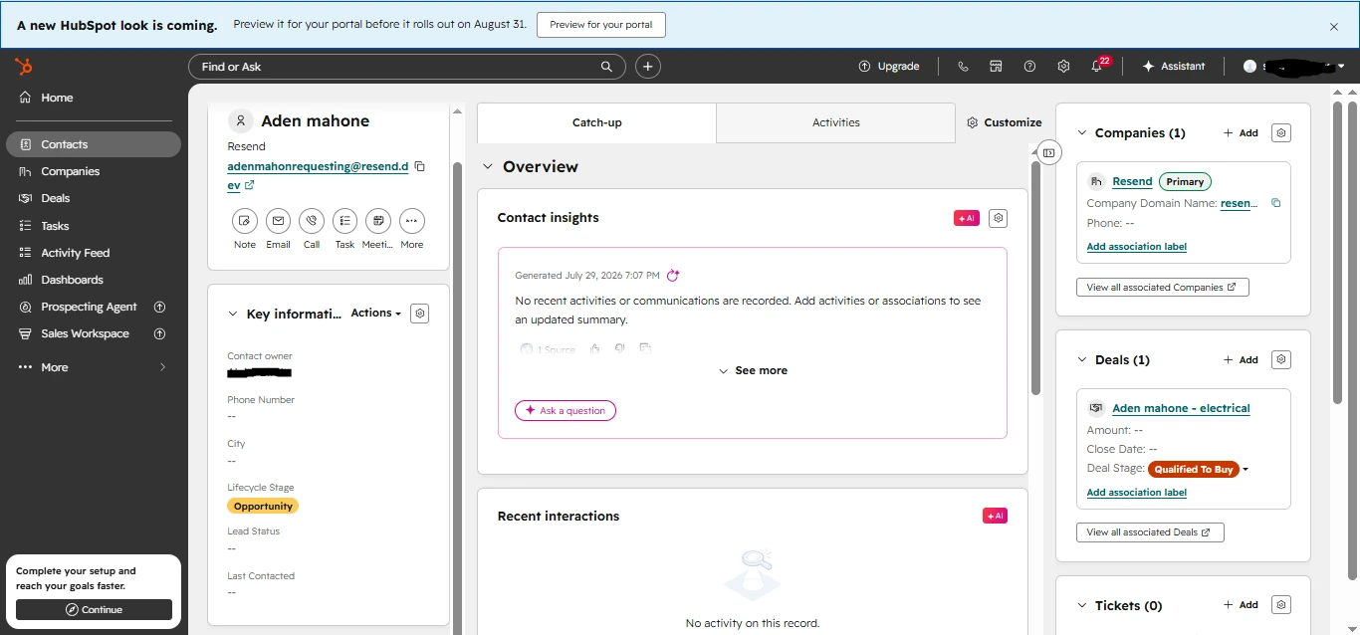This screenshot has height=635, width=1360.
Task: Click the magnifier icon in search bar
Action: [x=606, y=67]
